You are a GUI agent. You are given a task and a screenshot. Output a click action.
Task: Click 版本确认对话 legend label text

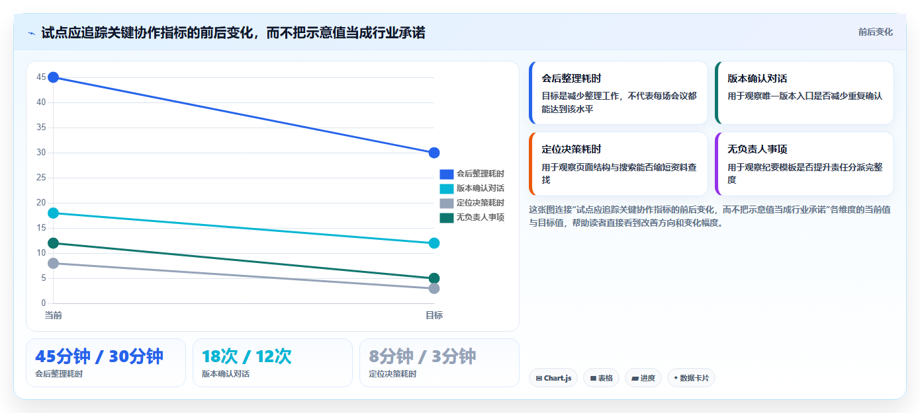pyautogui.click(x=481, y=188)
